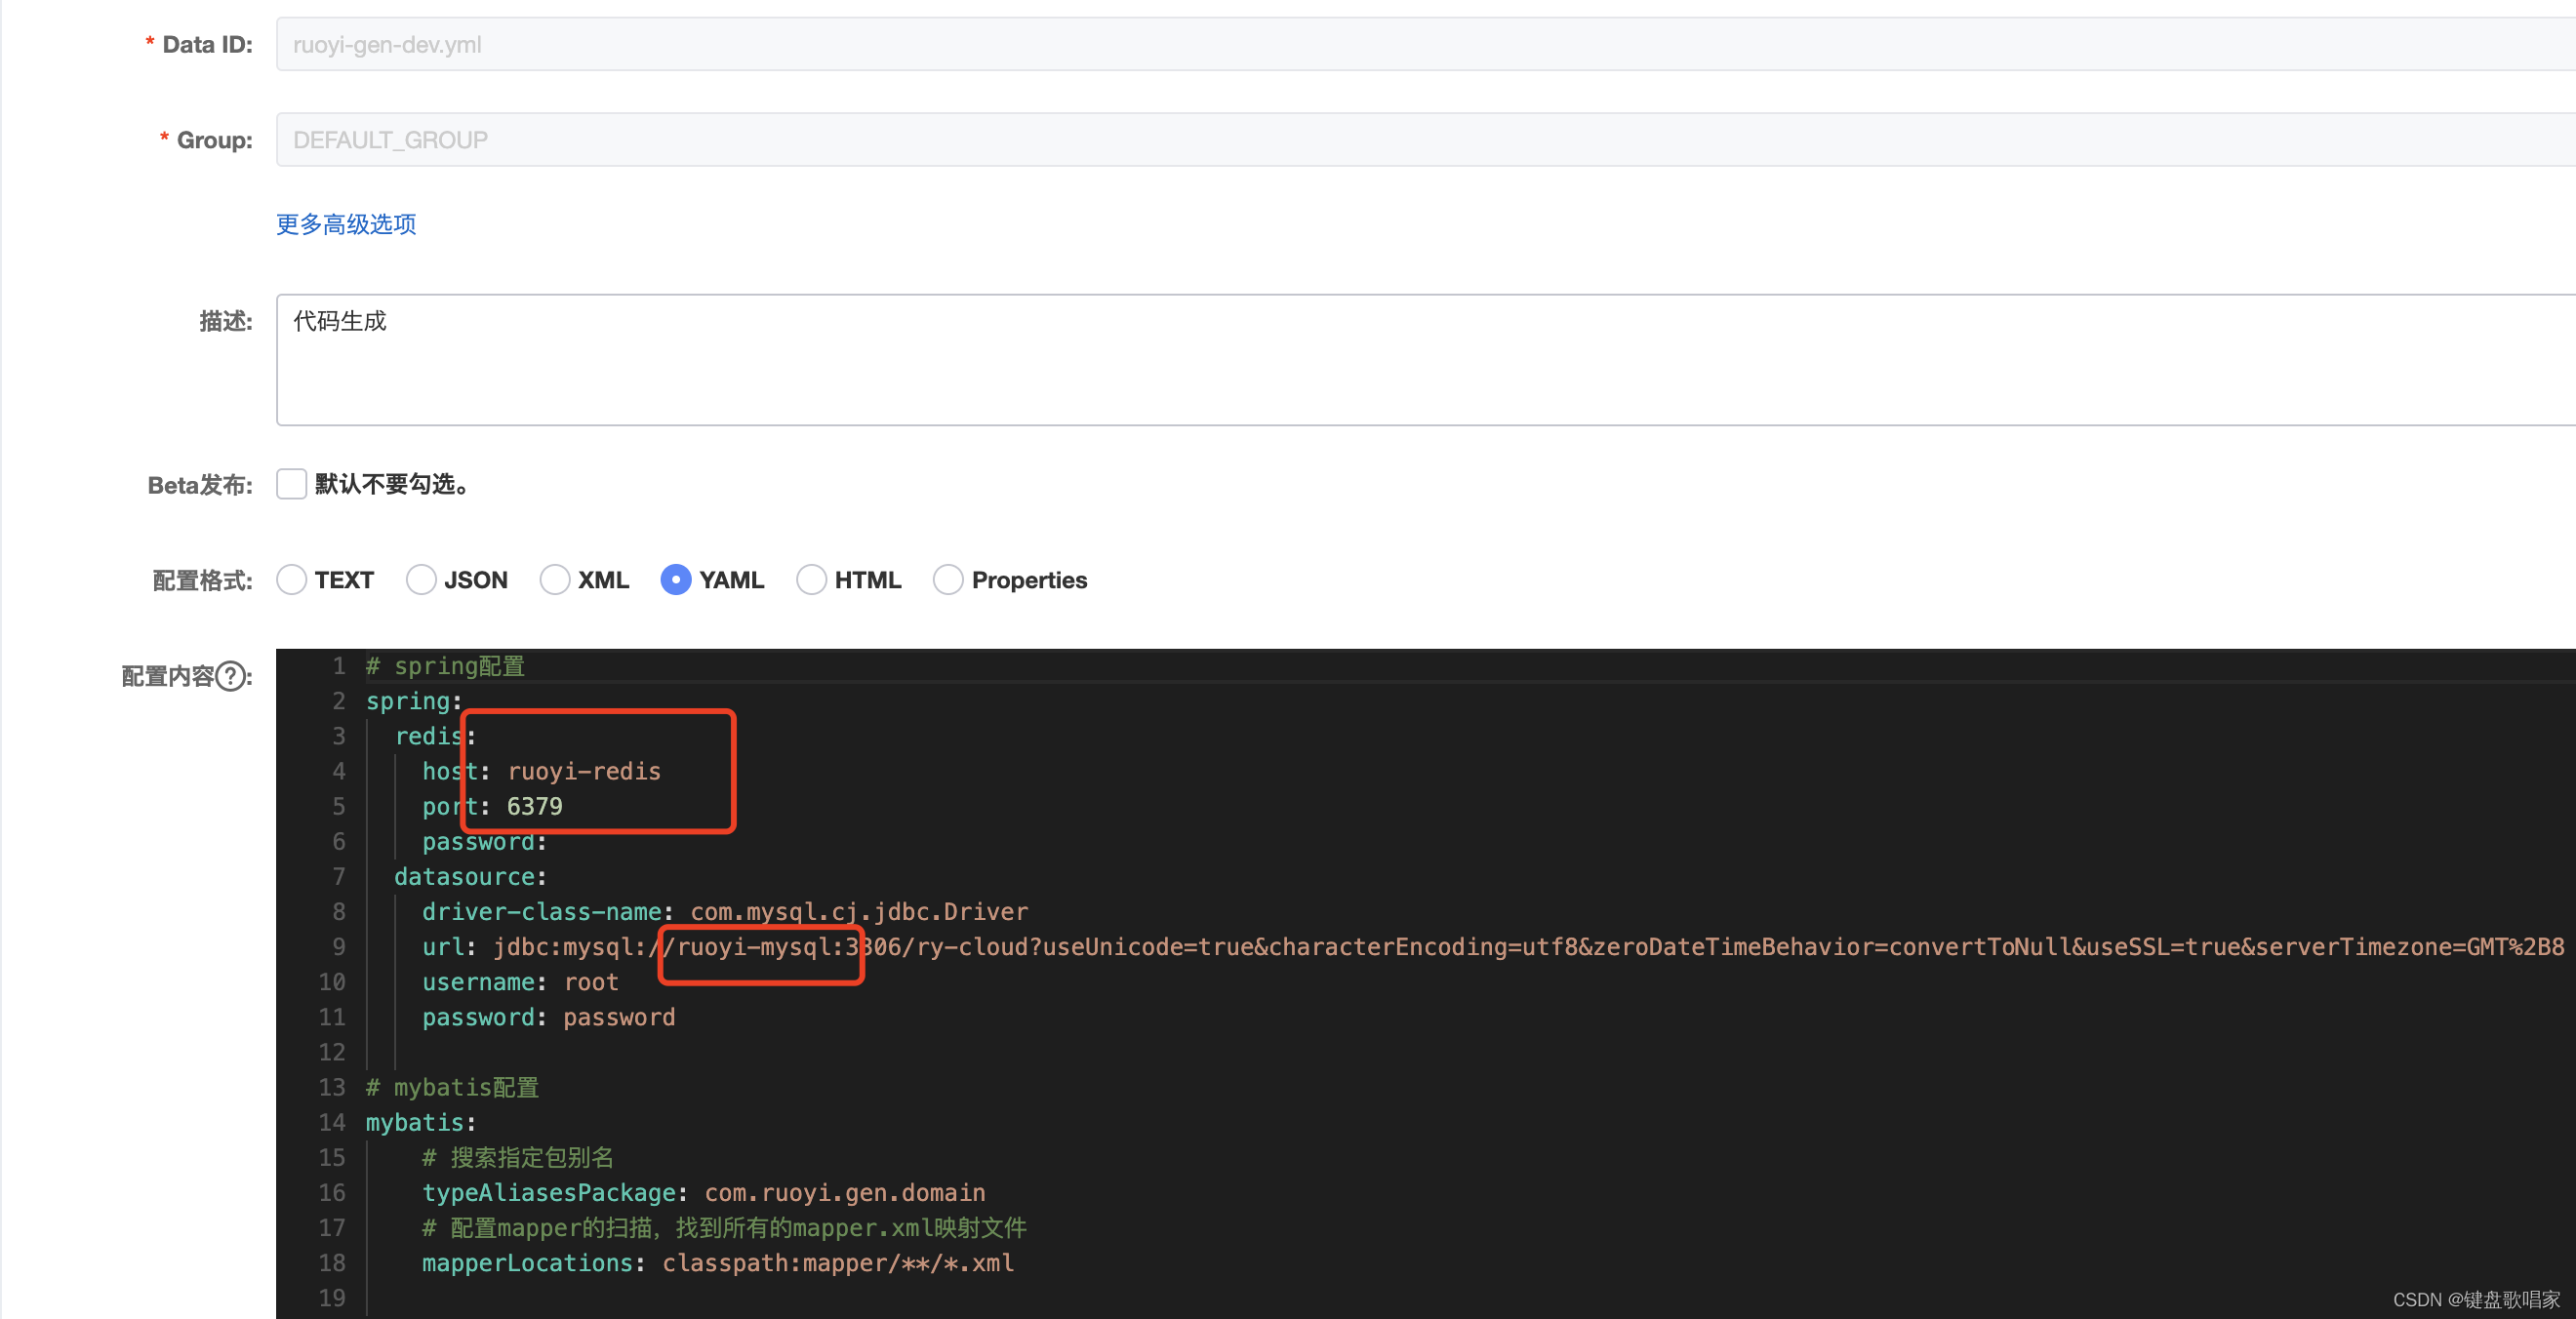Click typeAliasesPackage value com.ruoyi.gen.domain
This screenshot has width=2576, height=1319.
pos(844,1193)
